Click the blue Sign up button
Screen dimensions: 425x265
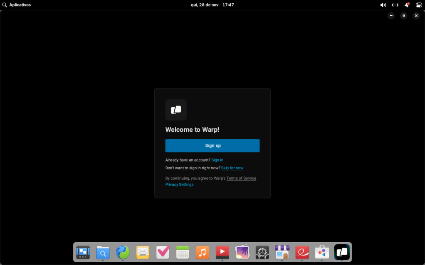point(212,145)
